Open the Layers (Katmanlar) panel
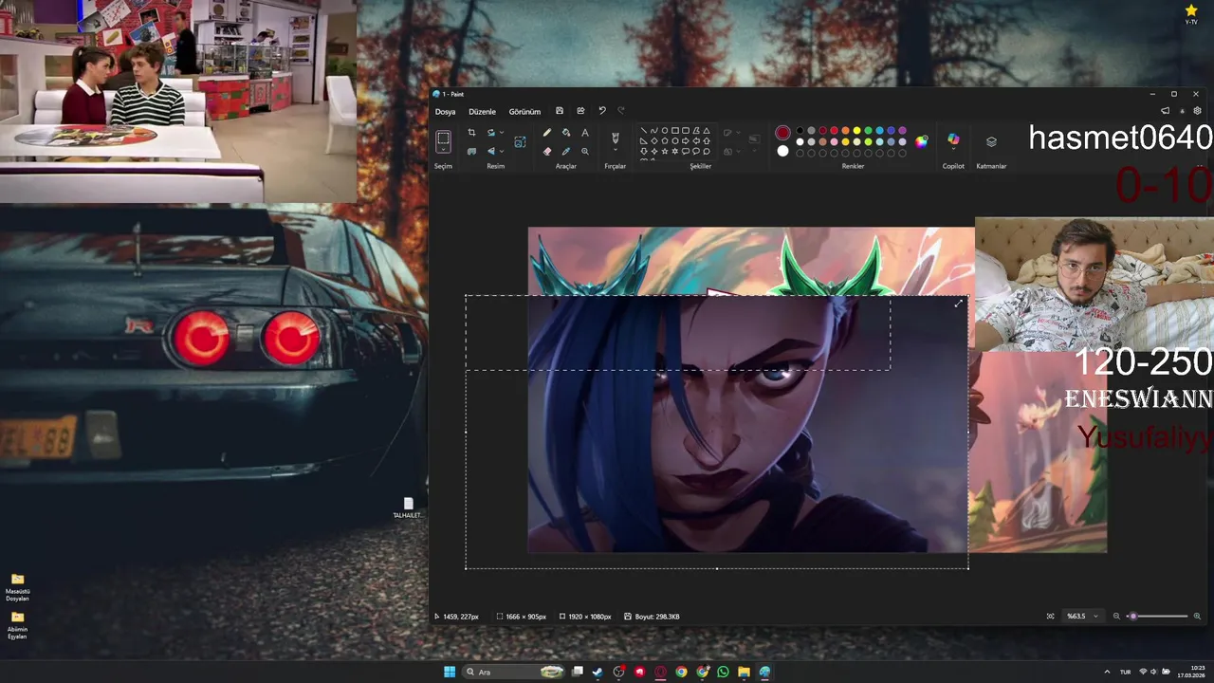Image resolution: width=1214 pixels, height=683 pixels. coord(991,141)
